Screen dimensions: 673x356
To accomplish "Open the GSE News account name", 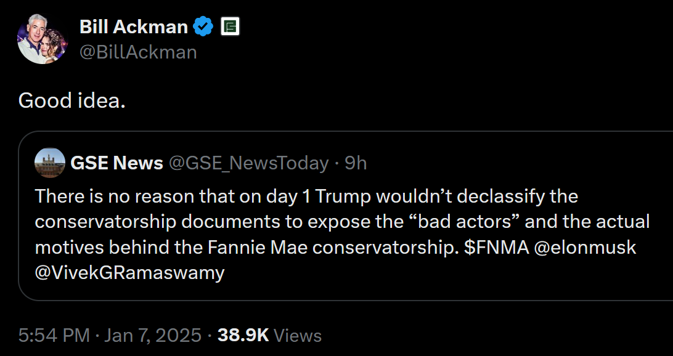I will click(x=117, y=163).
